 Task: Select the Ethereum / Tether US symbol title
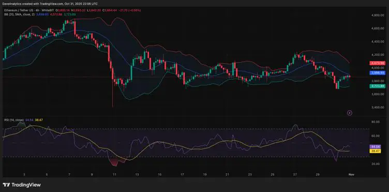tap(19, 10)
